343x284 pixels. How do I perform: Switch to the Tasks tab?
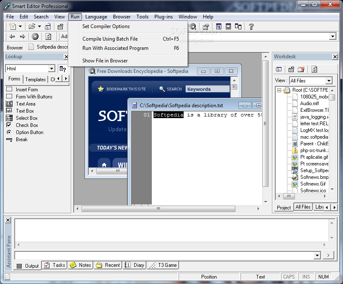[x=55, y=265]
